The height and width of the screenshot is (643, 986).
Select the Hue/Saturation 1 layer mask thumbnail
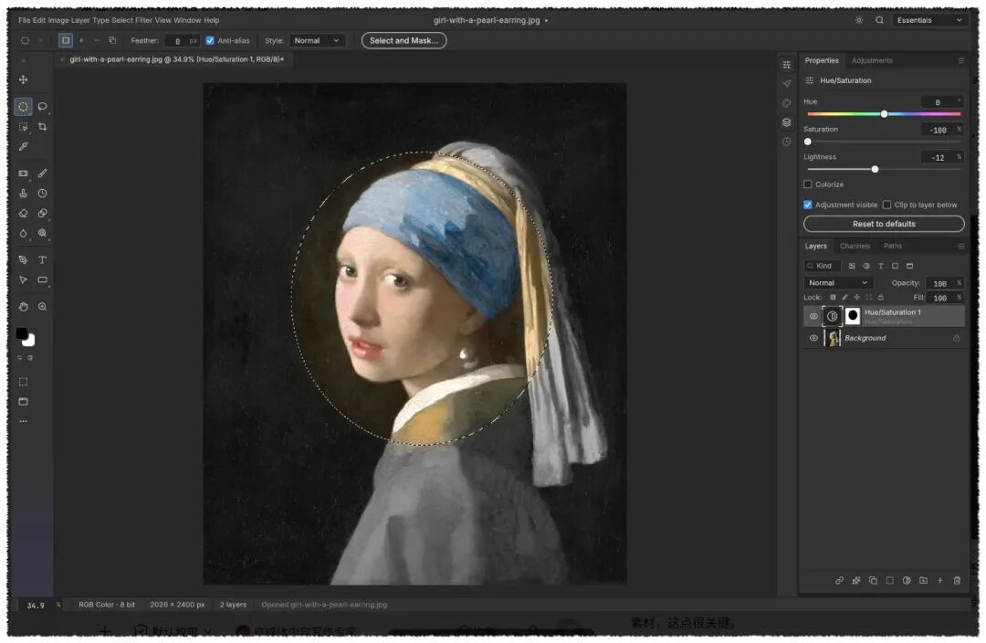852,316
